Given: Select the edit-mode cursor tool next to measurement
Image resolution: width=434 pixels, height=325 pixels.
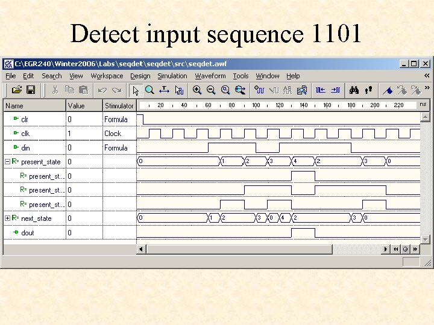Looking at the screenshot, I should [x=179, y=90].
